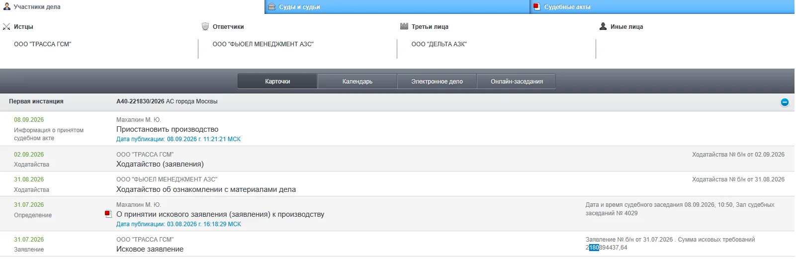The width and height of the screenshot is (796, 259).
Task: Click ООО "ТРАССА ГСМ" above Исковое заявление
Action: [145, 240]
